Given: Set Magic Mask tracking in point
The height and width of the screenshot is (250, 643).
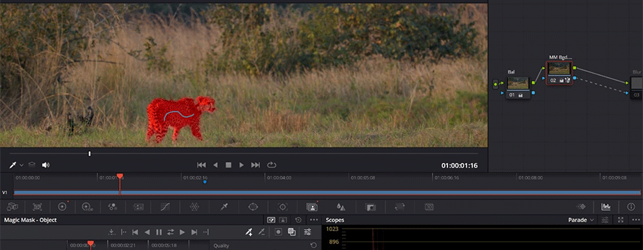Looking at the screenshot, I should pos(123,232).
